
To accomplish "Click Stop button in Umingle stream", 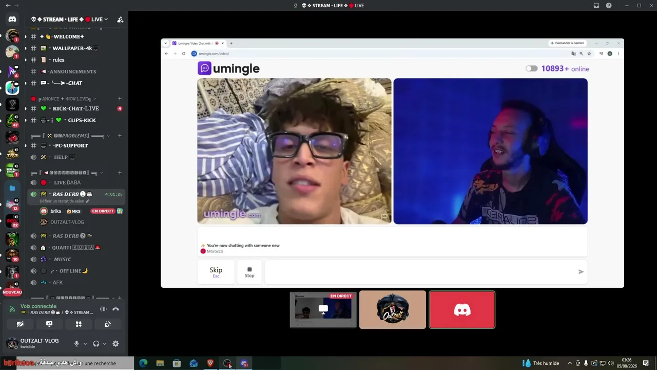I will [x=249, y=272].
